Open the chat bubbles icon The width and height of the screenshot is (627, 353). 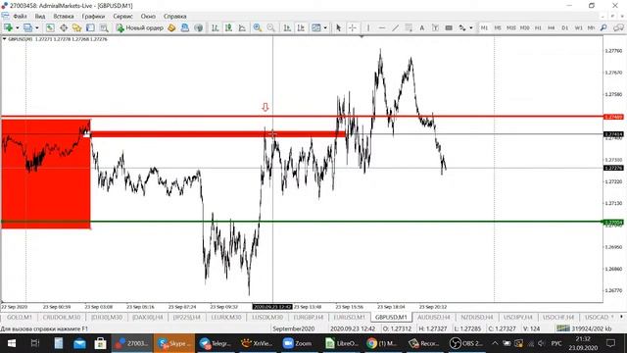[x=618, y=27]
